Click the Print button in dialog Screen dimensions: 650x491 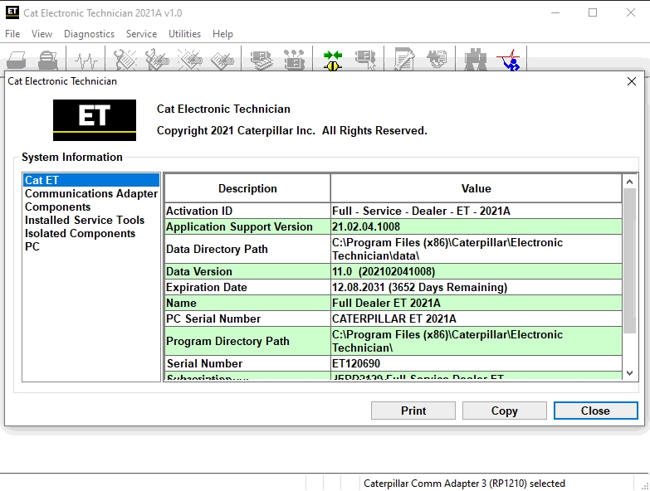click(413, 411)
